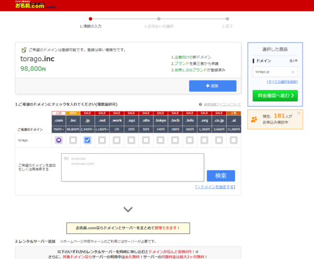Check the .co.jp checkbox for torago
The image size is (314, 259).
[x=219, y=140]
